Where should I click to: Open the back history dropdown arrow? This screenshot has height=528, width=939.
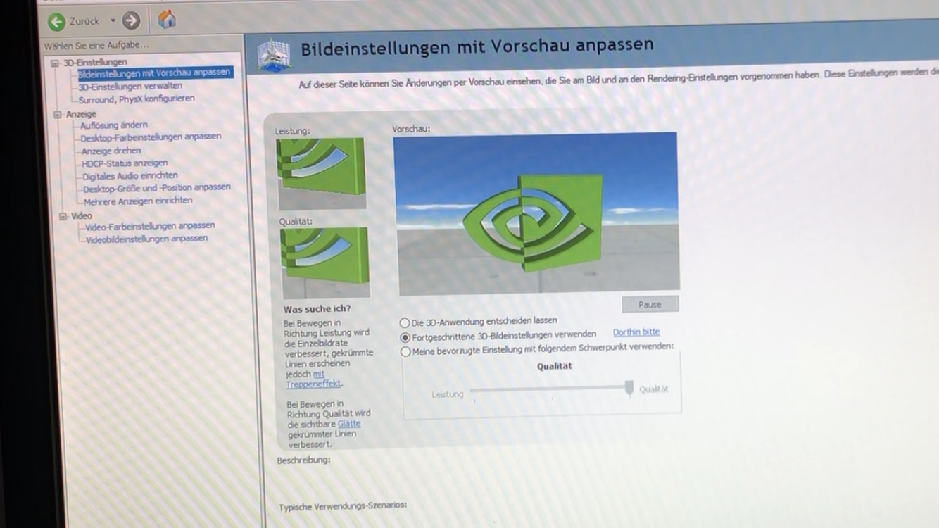coord(113,21)
